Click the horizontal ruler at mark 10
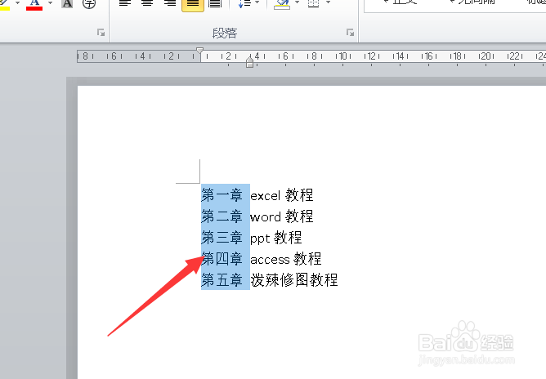The image size is (546, 379). click(342, 56)
